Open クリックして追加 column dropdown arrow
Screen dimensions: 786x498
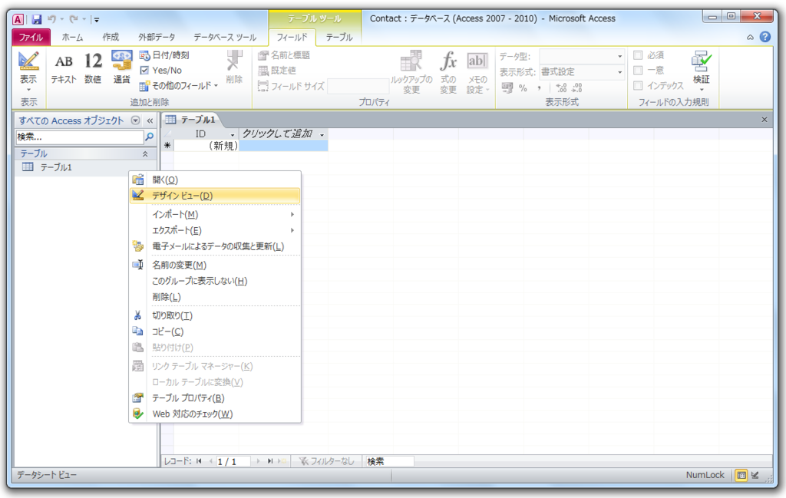[322, 134]
